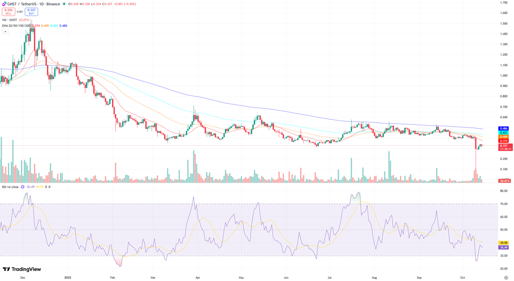
Task: Click the Apr label on the time axis
Action: pos(197,277)
